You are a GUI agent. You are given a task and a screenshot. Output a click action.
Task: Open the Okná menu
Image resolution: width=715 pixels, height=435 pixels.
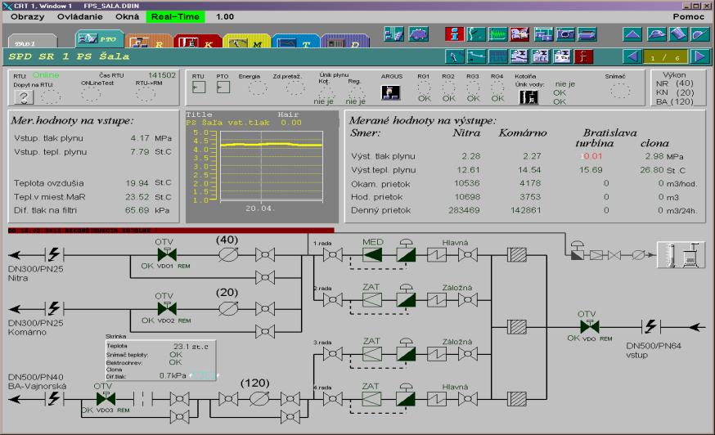[128, 17]
